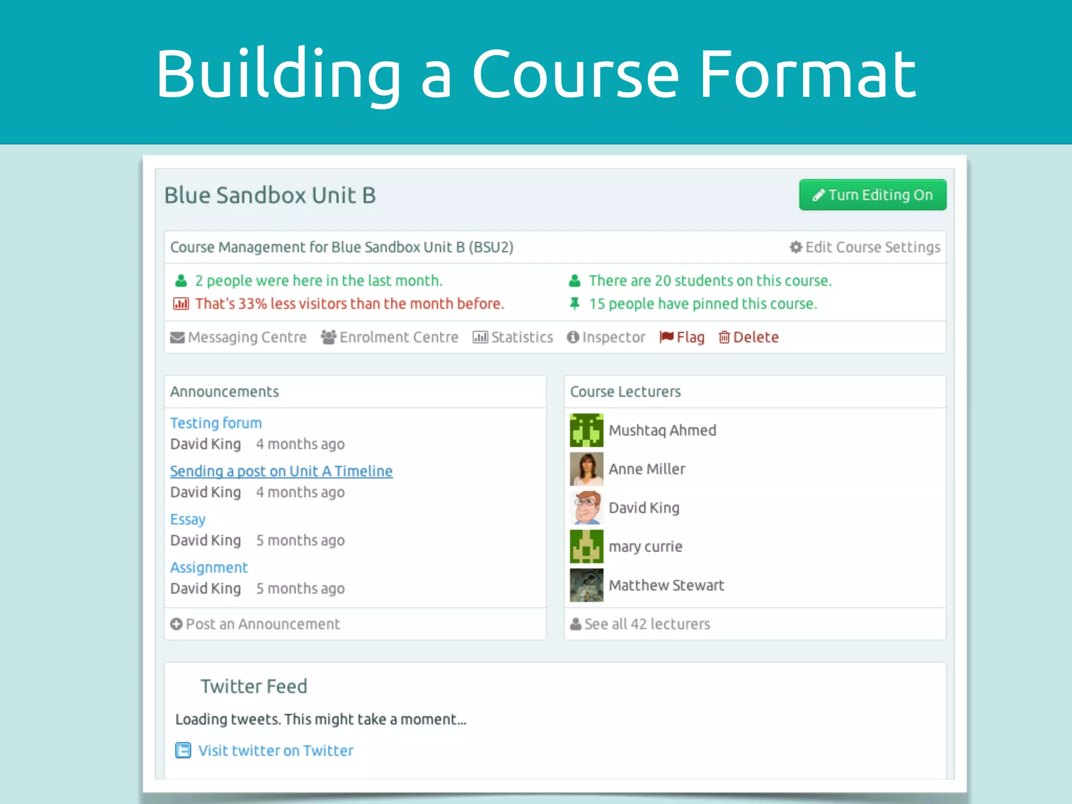Click the plus icon for Post an Announcement
This screenshot has height=804, width=1072.
tap(176, 624)
